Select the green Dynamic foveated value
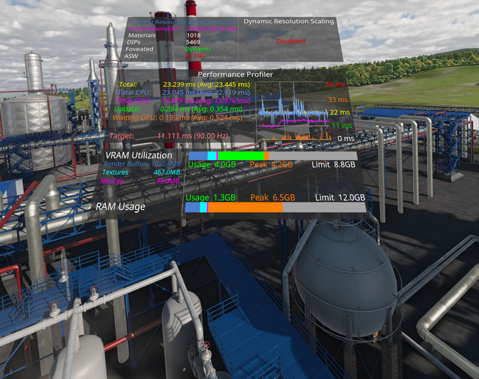Screen dimensions: 479x379 pos(198,49)
